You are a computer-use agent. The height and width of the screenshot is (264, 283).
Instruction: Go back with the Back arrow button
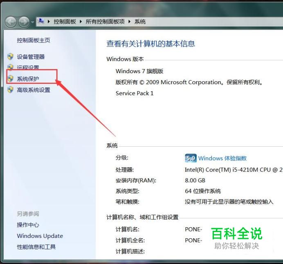click(x=11, y=22)
